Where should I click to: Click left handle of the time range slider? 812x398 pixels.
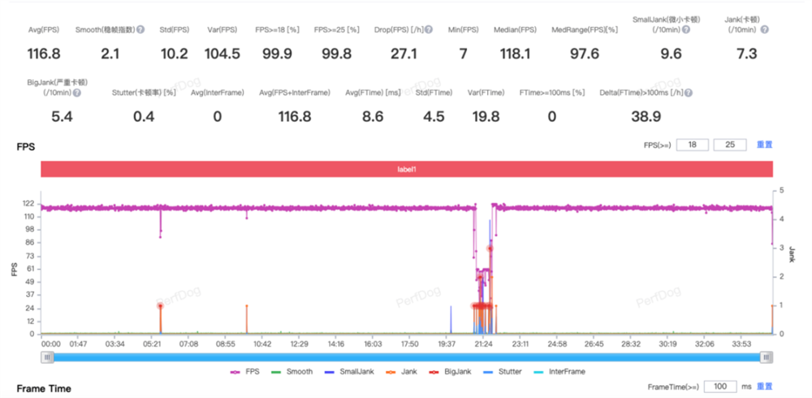coord(47,357)
